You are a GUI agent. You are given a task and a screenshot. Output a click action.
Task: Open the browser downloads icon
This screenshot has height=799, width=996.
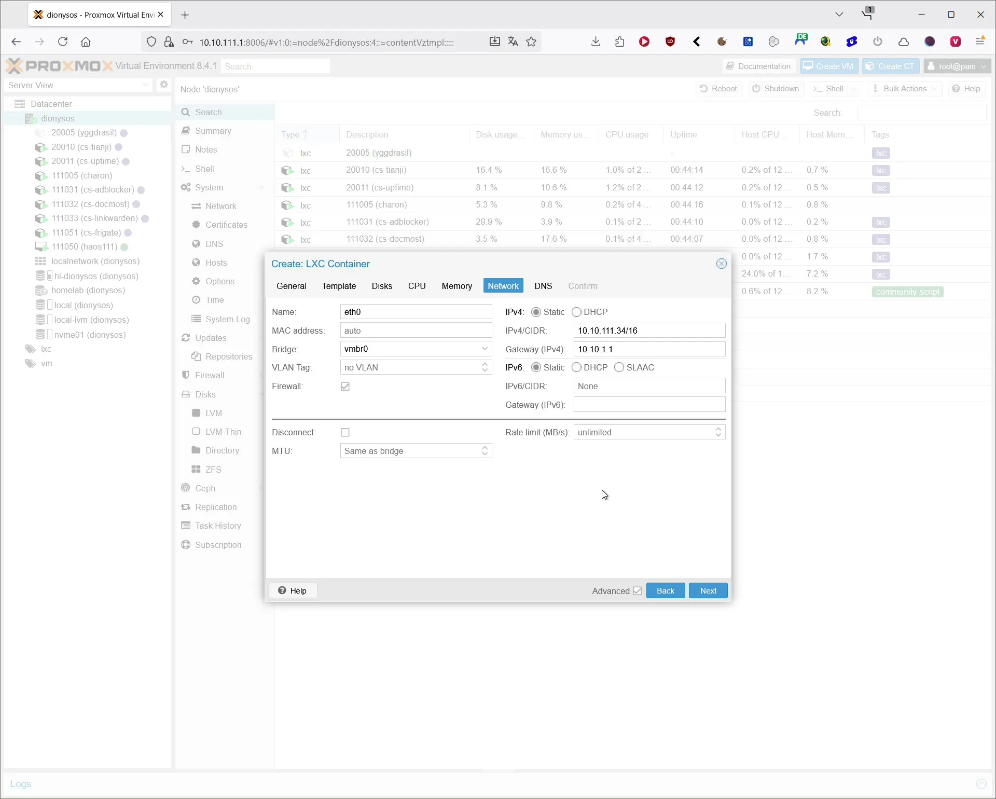[x=596, y=42]
